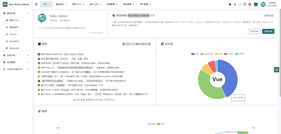Screen dimensions: 281x134
Task: Close the 用户管理 tab
Action: pyautogui.click(x=150, y=4)
